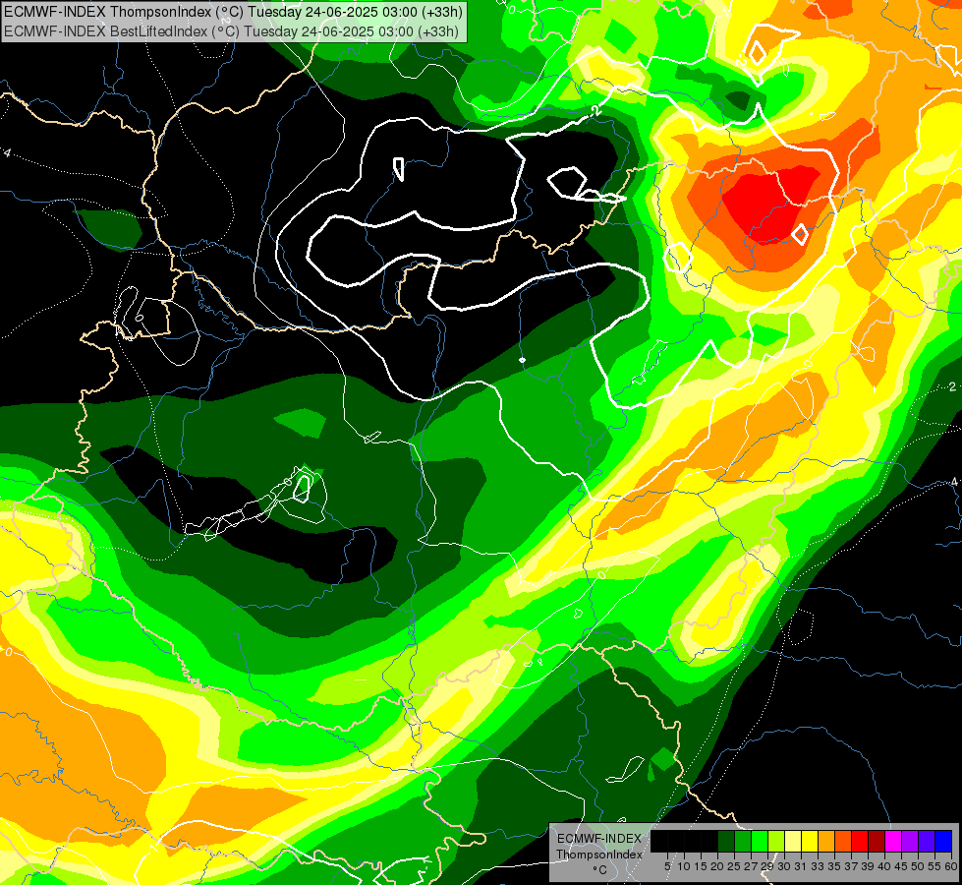962x885 pixels.
Task: Click legend scale value 30
Action: click(x=784, y=866)
